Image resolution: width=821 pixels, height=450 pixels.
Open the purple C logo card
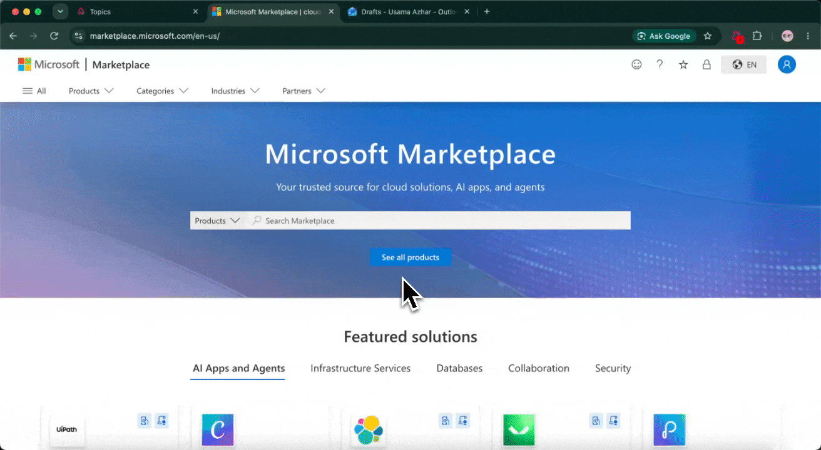click(x=218, y=429)
